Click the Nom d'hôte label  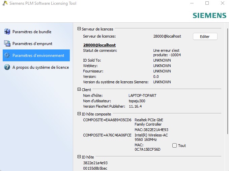click(93, 95)
